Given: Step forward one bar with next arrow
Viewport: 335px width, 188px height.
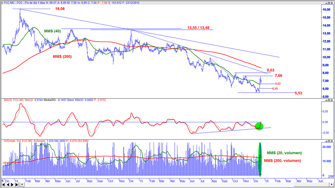Looking at the screenshot, I should point(12,185).
